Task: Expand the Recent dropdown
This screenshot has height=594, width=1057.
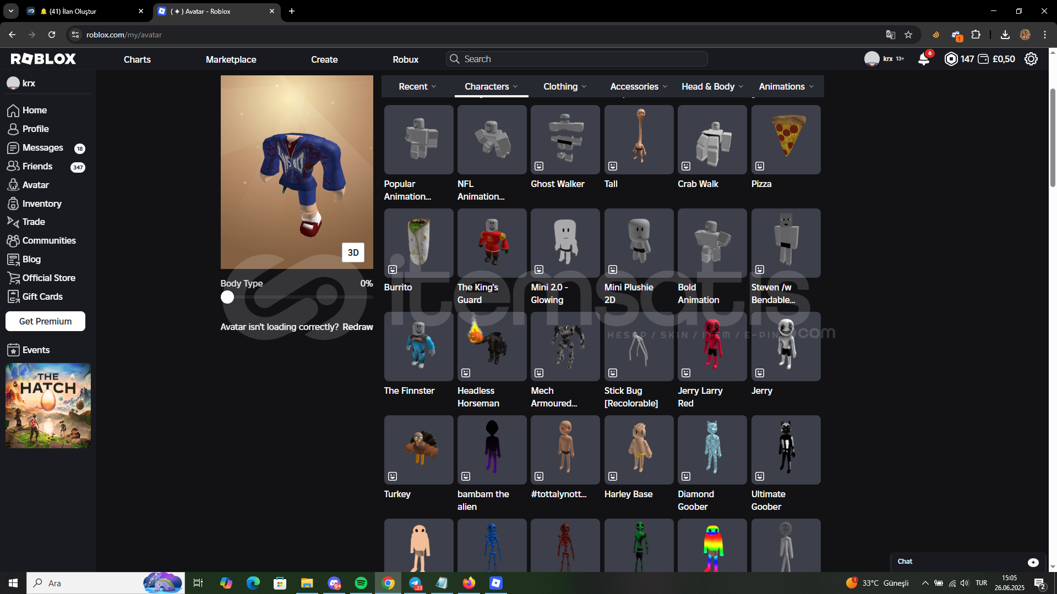Action: (418, 86)
